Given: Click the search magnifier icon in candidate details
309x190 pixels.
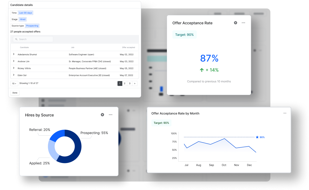Looking at the screenshot, I should click(x=16, y=39).
